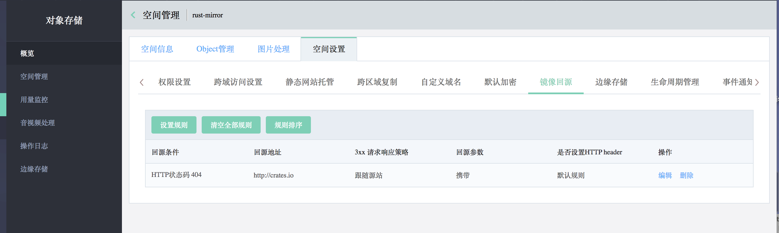The image size is (779, 233).
Task: Click the 规则排序 button
Action: point(288,125)
